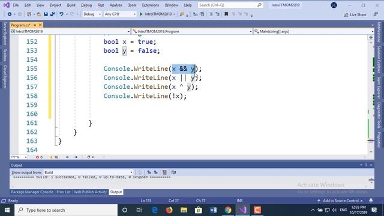
Task: Open the Tools menu
Action: click(132, 5)
